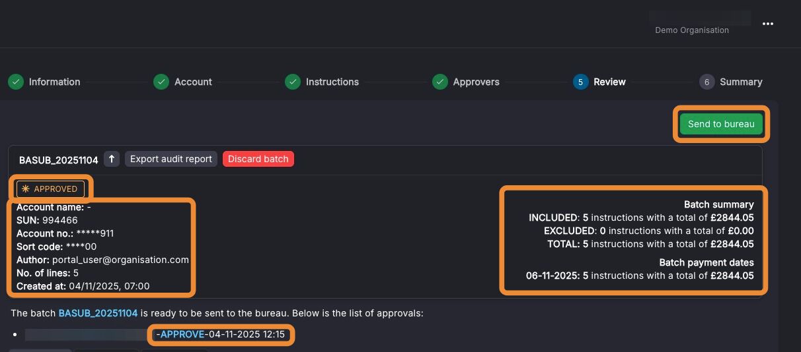801x352 pixels.
Task: Click the green checkmark next to Instructions
Action: coord(292,82)
